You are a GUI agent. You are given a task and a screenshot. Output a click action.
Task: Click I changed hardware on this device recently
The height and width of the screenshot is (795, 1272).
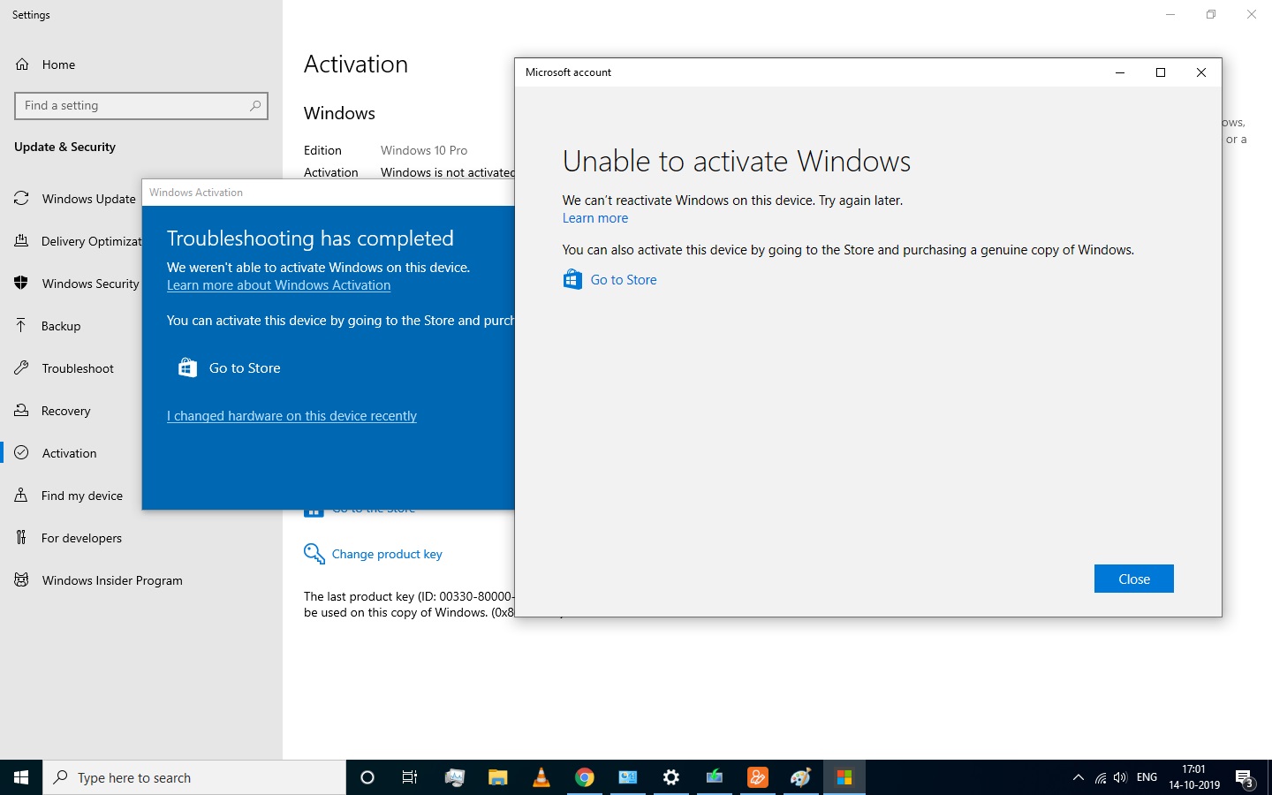pyautogui.click(x=291, y=416)
